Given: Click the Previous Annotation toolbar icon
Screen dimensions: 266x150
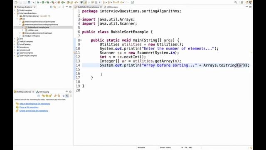Looking at the screenshot, I should pyautogui.click(x=109, y=2).
